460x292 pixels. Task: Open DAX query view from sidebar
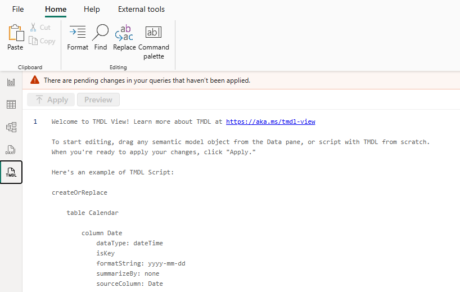pyautogui.click(x=11, y=150)
